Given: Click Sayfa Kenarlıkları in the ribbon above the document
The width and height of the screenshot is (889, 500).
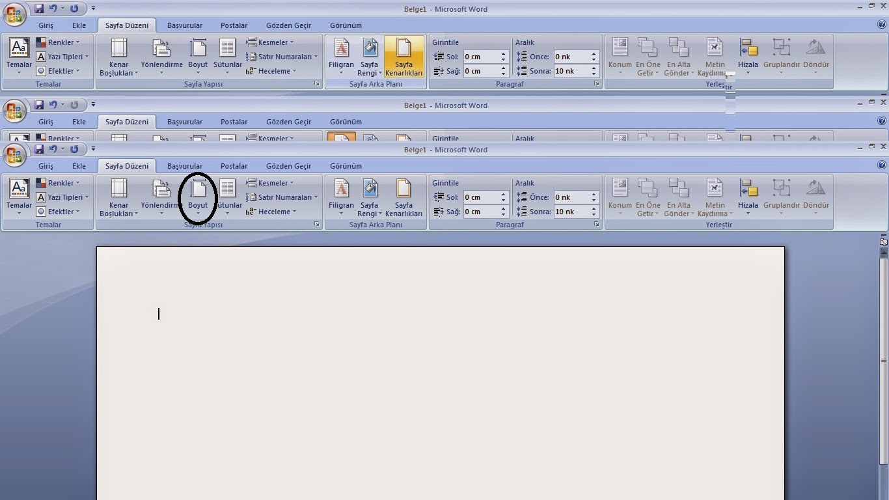Looking at the screenshot, I should pyautogui.click(x=403, y=197).
